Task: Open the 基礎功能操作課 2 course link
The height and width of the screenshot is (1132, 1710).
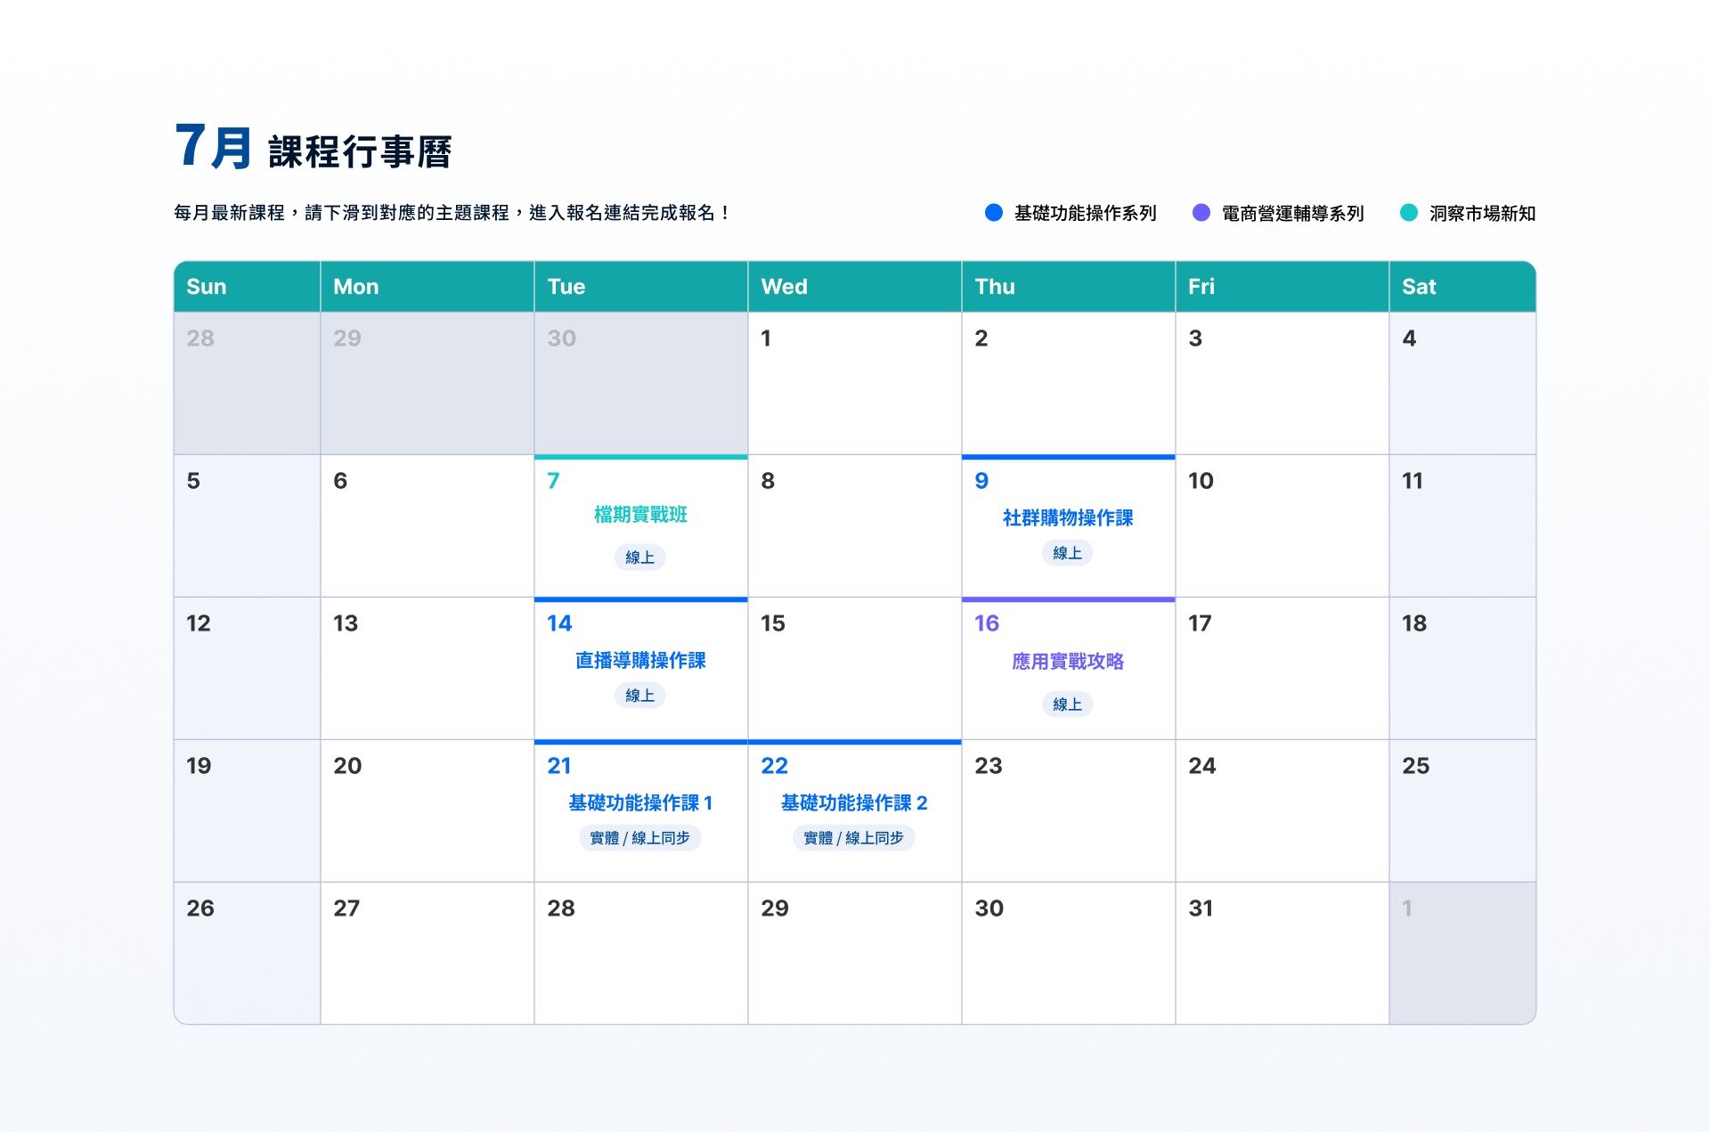Action: (854, 803)
